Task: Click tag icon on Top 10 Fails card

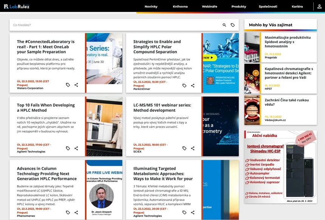Action: click(x=68, y=148)
